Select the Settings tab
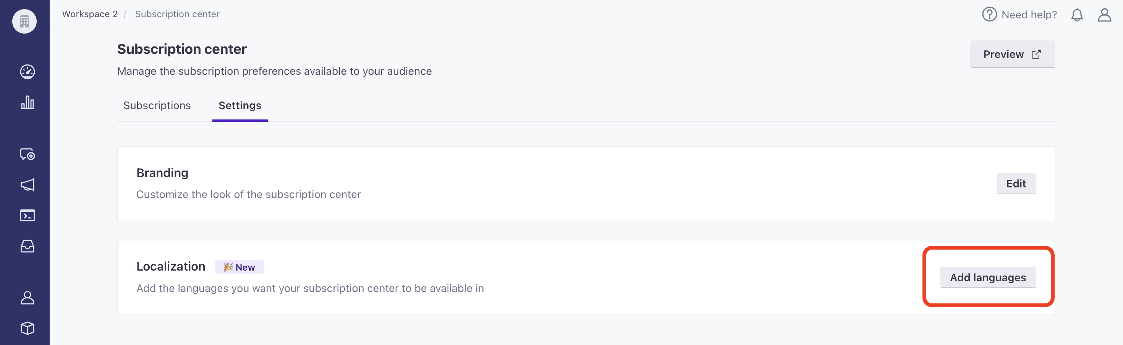The width and height of the screenshot is (1123, 345). (x=240, y=105)
